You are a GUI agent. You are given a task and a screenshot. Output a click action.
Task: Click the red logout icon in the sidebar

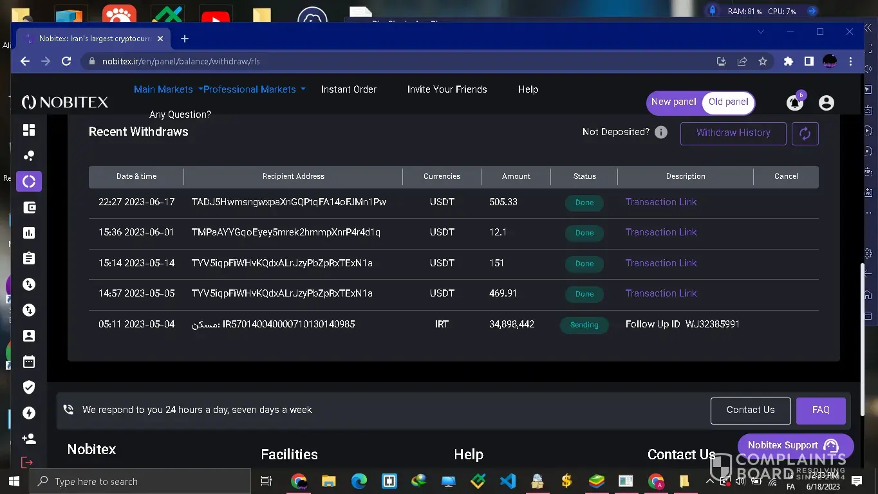(27, 462)
